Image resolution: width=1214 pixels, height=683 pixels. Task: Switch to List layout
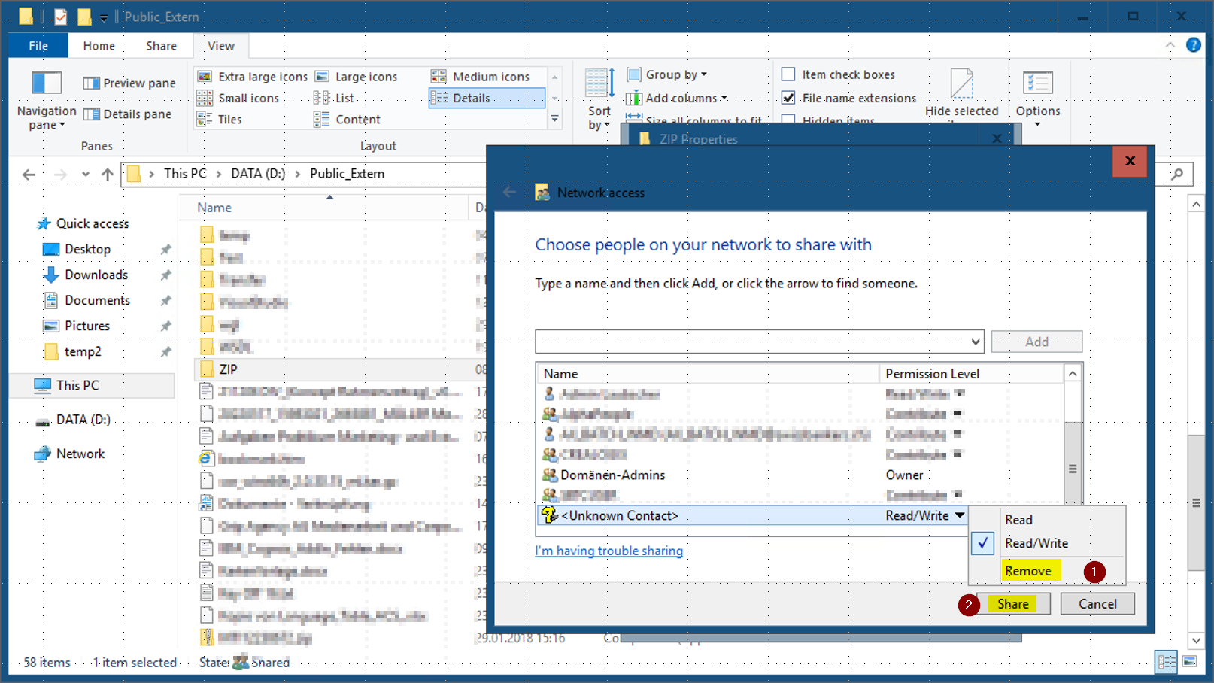coord(334,98)
